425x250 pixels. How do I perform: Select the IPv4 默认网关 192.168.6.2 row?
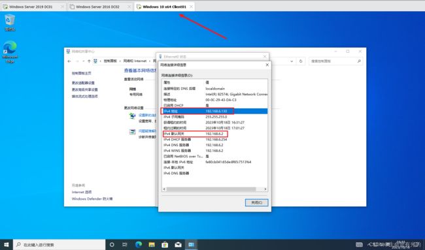pos(214,134)
